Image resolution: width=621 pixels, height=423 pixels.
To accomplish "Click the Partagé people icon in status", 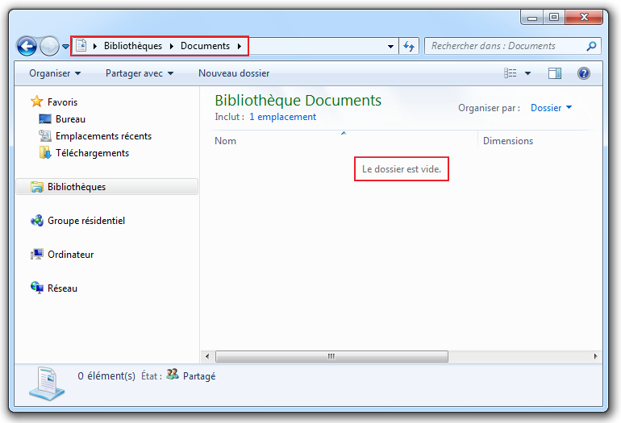I will pyautogui.click(x=173, y=375).
